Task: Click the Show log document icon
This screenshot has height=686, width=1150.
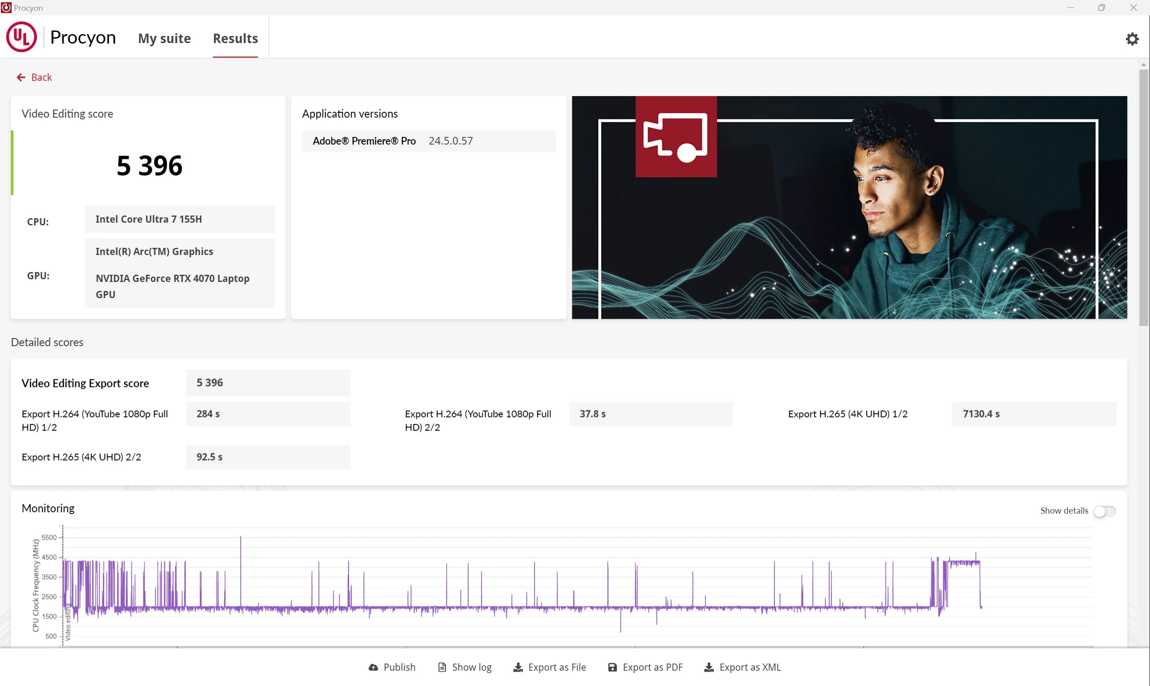Action: [x=442, y=667]
